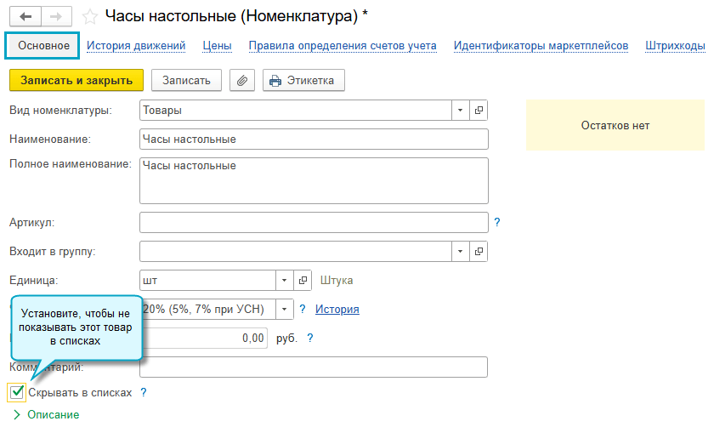Click the Этикетка print label button
Screen dimensions: 714x427
(303, 81)
